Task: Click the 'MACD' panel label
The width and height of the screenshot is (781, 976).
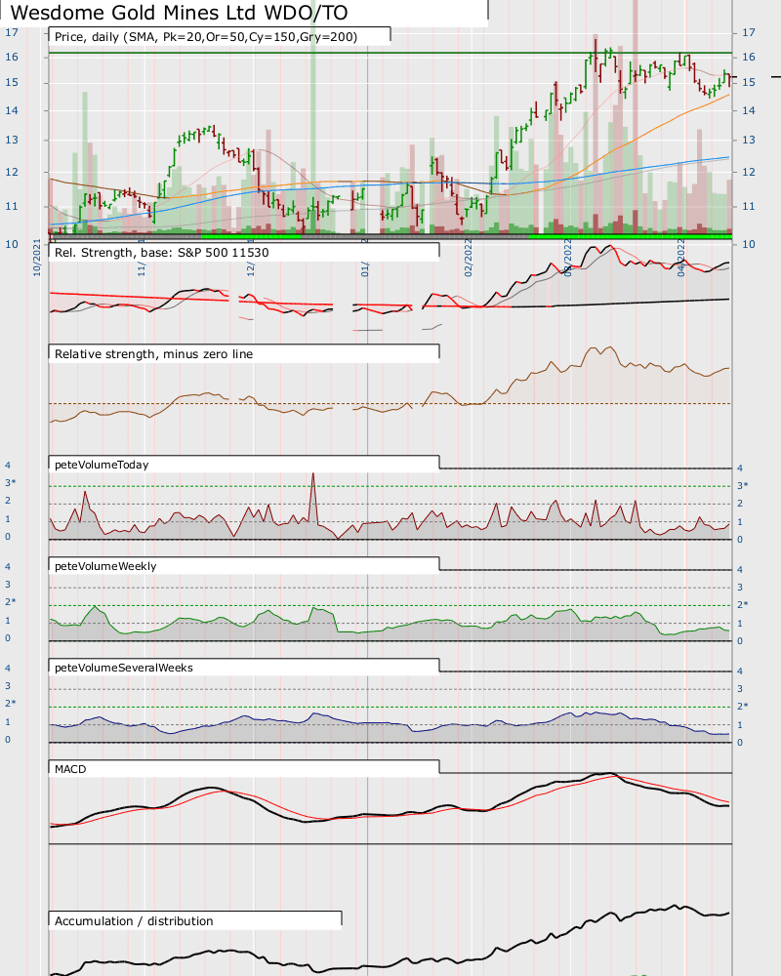Action: (70, 769)
